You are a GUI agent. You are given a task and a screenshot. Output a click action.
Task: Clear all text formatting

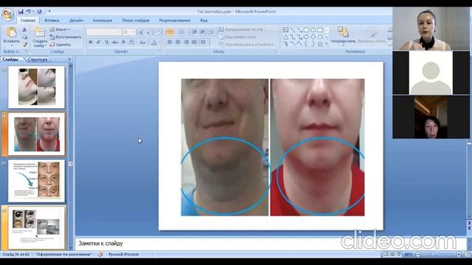(x=158, y=32)
